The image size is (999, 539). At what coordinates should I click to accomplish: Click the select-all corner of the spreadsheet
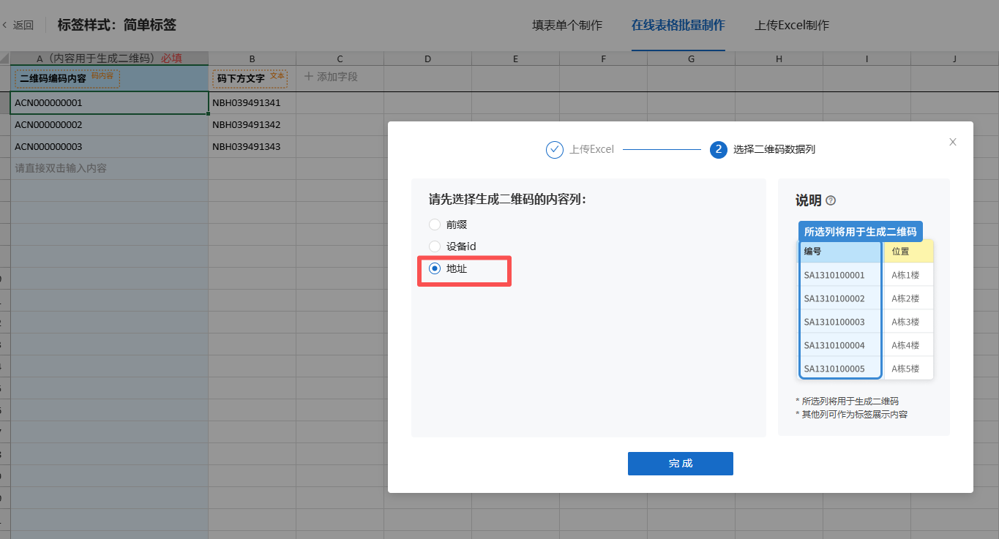click(x=5, y=59)
